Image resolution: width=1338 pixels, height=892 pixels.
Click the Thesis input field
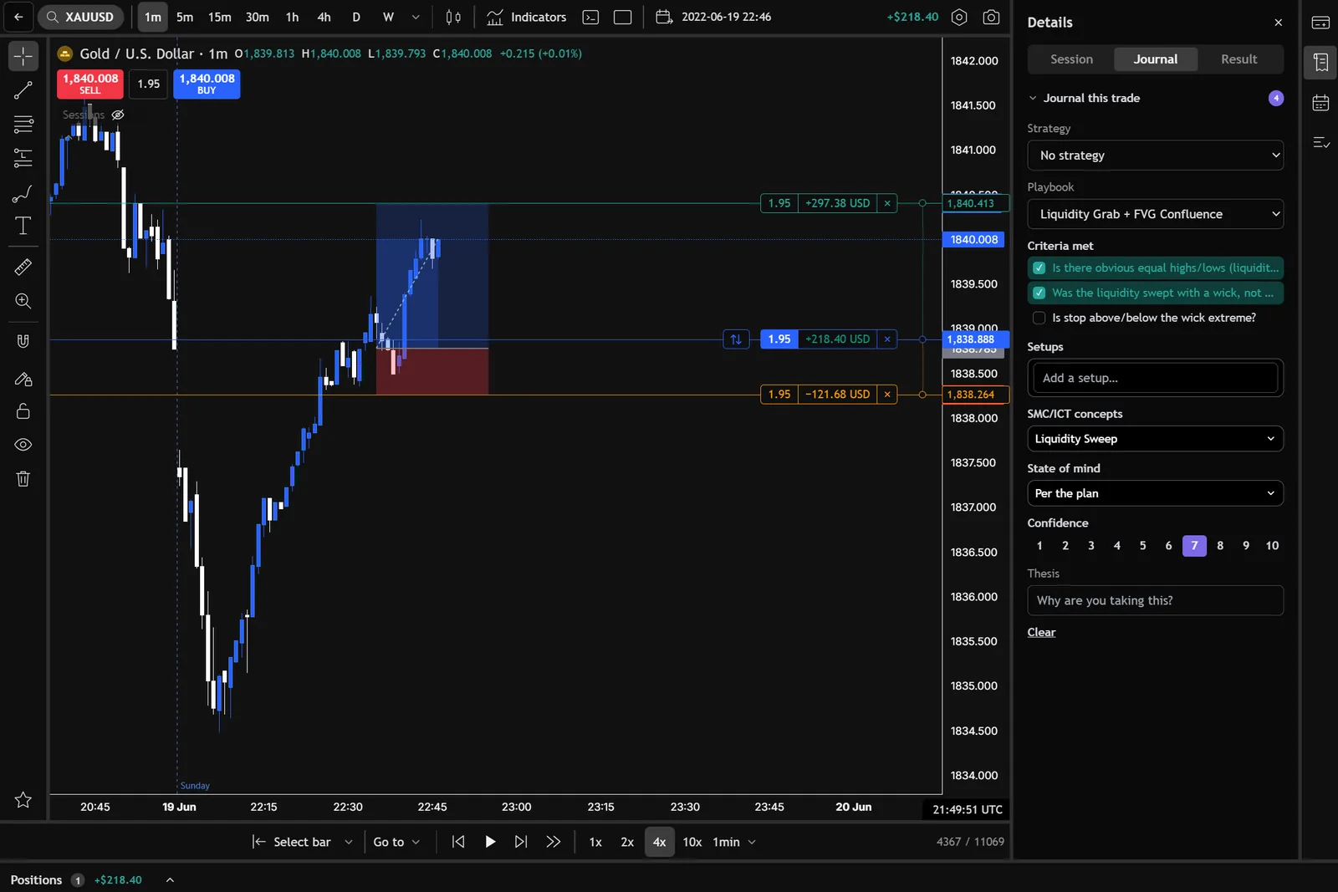[x=1155, y=600]
